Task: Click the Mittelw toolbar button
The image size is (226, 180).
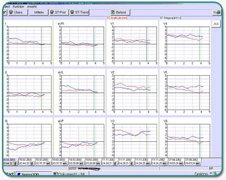Action: click(x=39, y=12)
